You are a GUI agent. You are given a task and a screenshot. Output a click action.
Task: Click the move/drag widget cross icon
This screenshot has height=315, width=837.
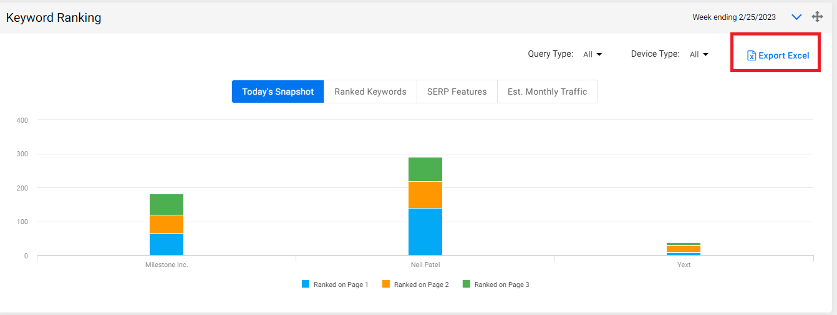[x=817, y=17]
